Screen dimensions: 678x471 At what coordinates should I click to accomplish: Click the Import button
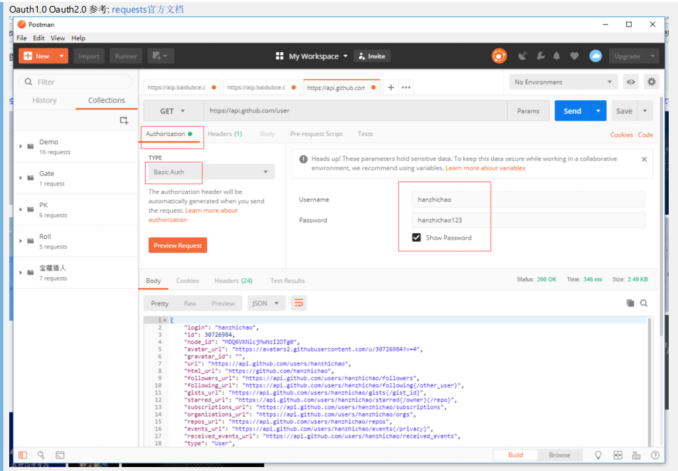tap(89, 56)
